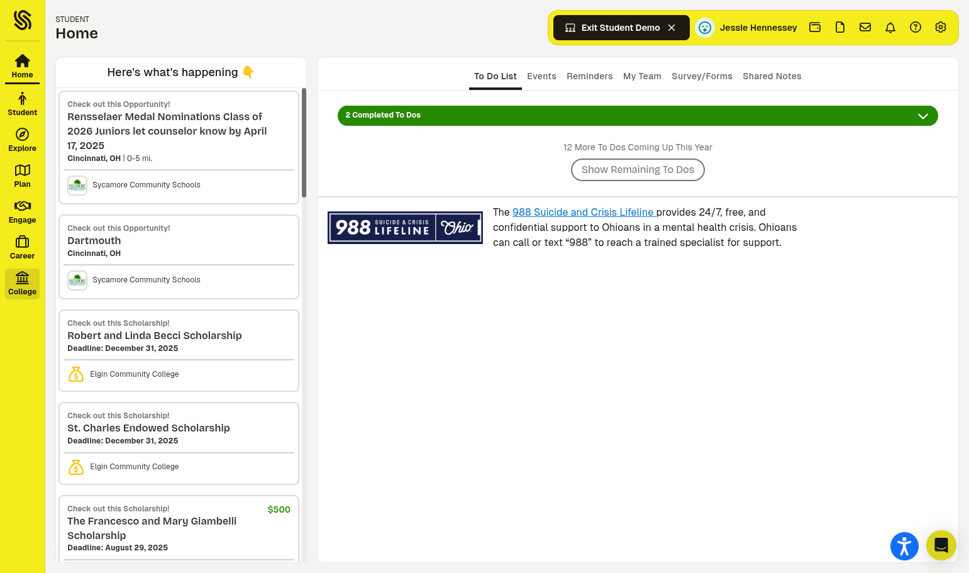Click Elgin Community College under St. Charles
This screenshot has height=573, width=969.
coord(134,467)
